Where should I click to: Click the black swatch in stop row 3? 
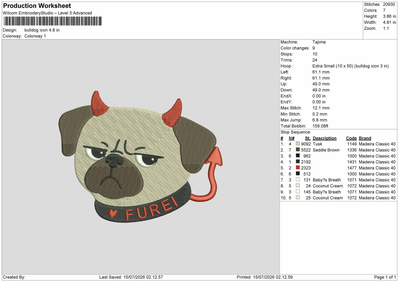point(298,156)
